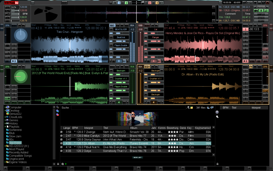
Task: Toggle the MAST button on the Hangover deck
Action: pos(113,25)
